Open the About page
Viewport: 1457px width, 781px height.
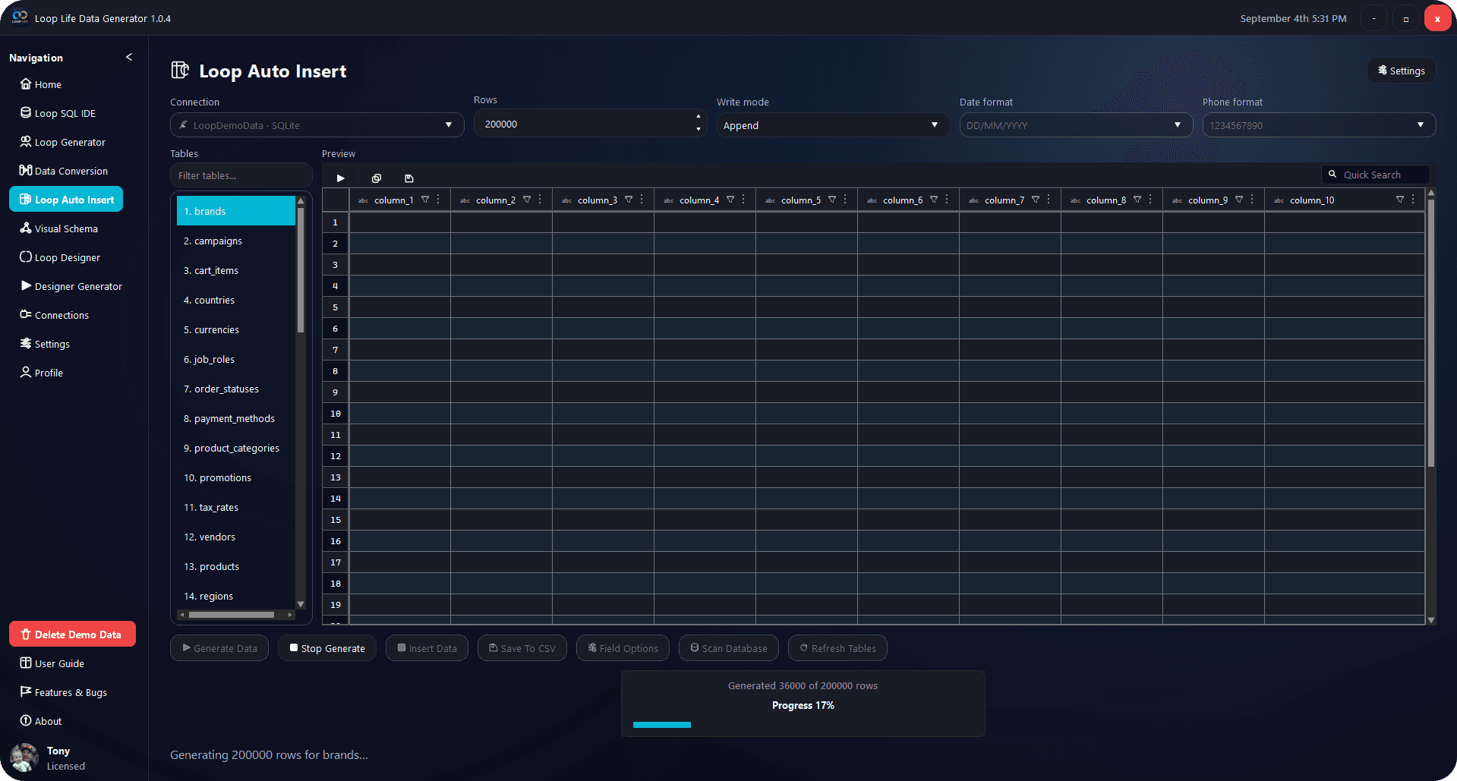coord(41,721)
